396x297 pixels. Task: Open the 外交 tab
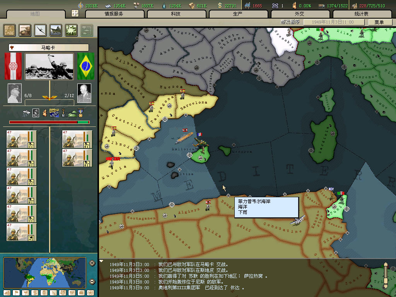[300, 14]
